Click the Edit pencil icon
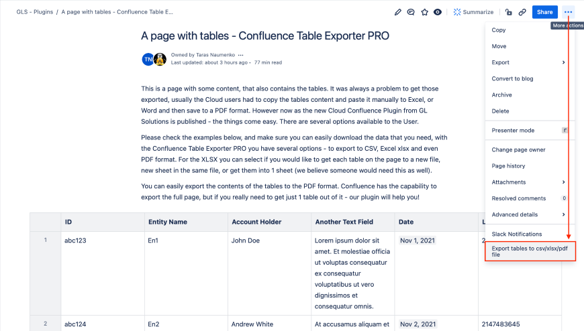584x331 pixels. [x=398, y=12]
